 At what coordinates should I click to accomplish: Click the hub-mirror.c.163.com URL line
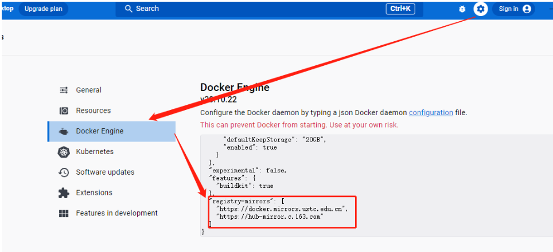(x=270, y=217)
